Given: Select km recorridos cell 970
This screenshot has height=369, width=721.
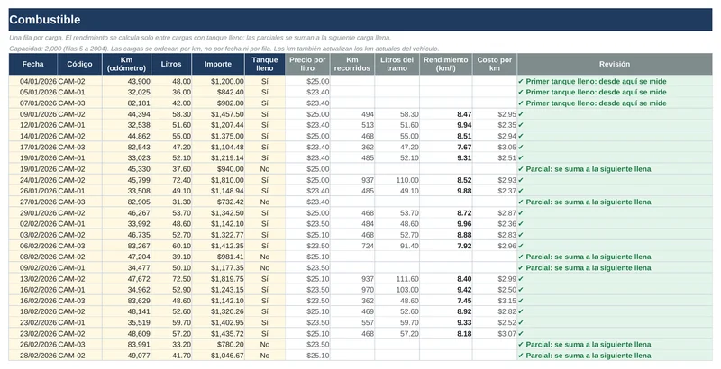Looking at the screenshot, I should 352,290.
